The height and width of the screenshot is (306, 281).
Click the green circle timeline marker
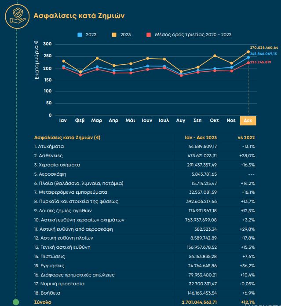click(16, 302)
